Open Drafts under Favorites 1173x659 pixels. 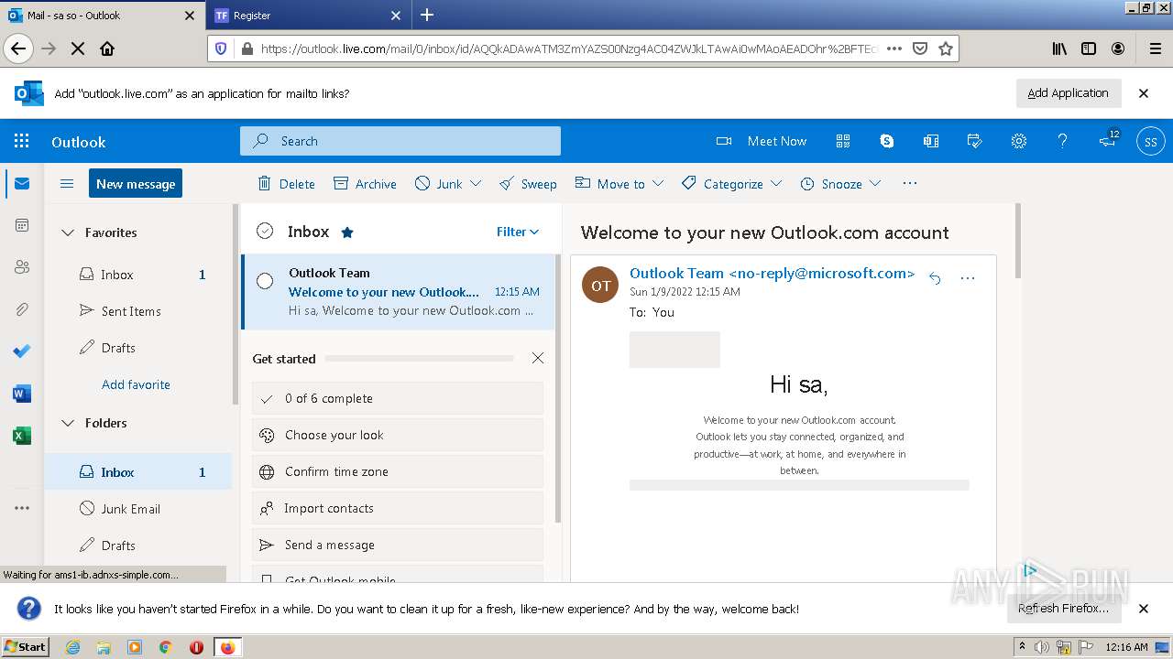point(139,348)
